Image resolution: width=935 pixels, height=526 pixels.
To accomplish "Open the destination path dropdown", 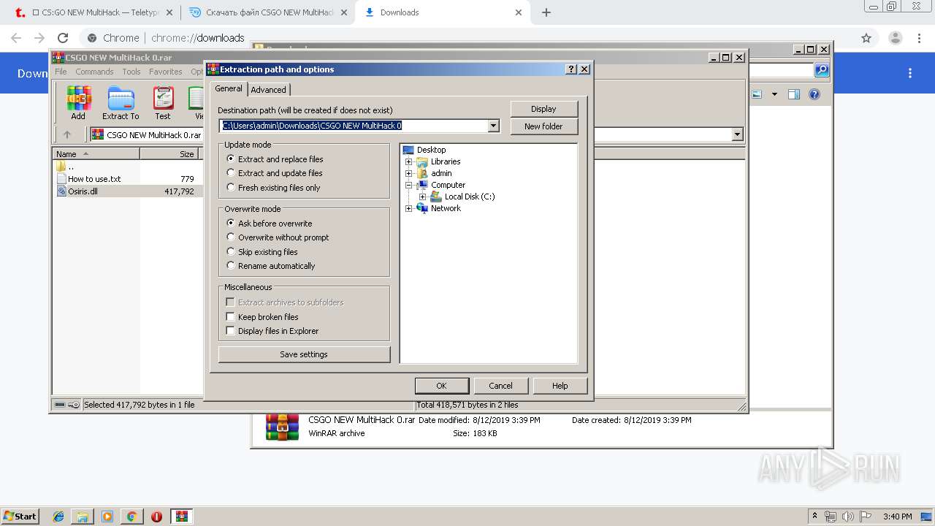I will click(494, 126).
